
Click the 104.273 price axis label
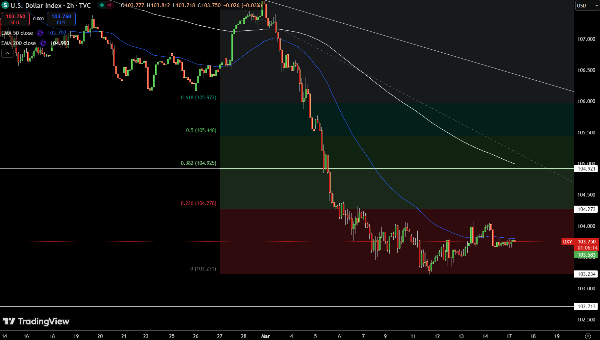pos(586,209)
